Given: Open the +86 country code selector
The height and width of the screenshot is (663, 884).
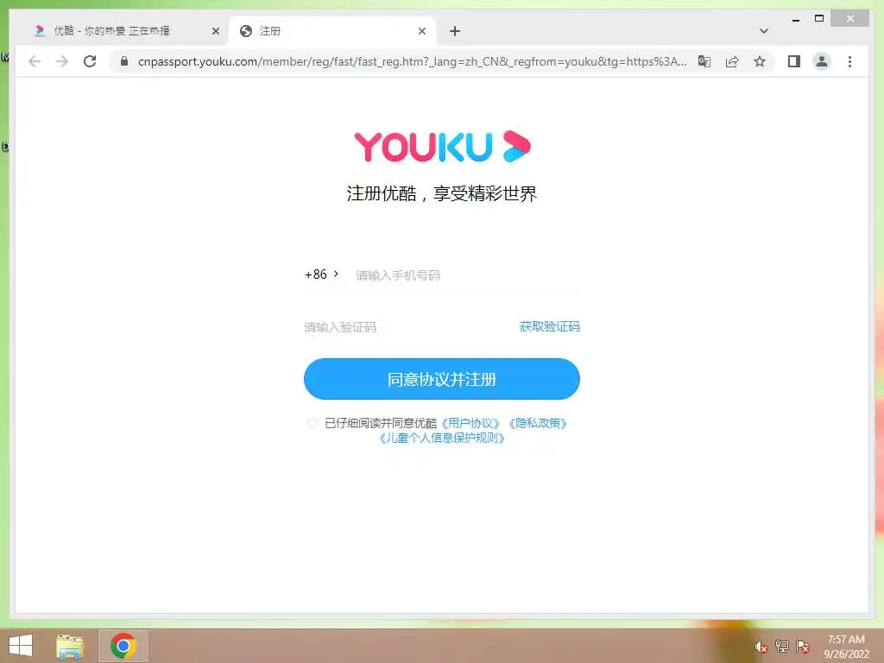Looking at the screenshot, I should pyautogui.click(x=321, y=275).
